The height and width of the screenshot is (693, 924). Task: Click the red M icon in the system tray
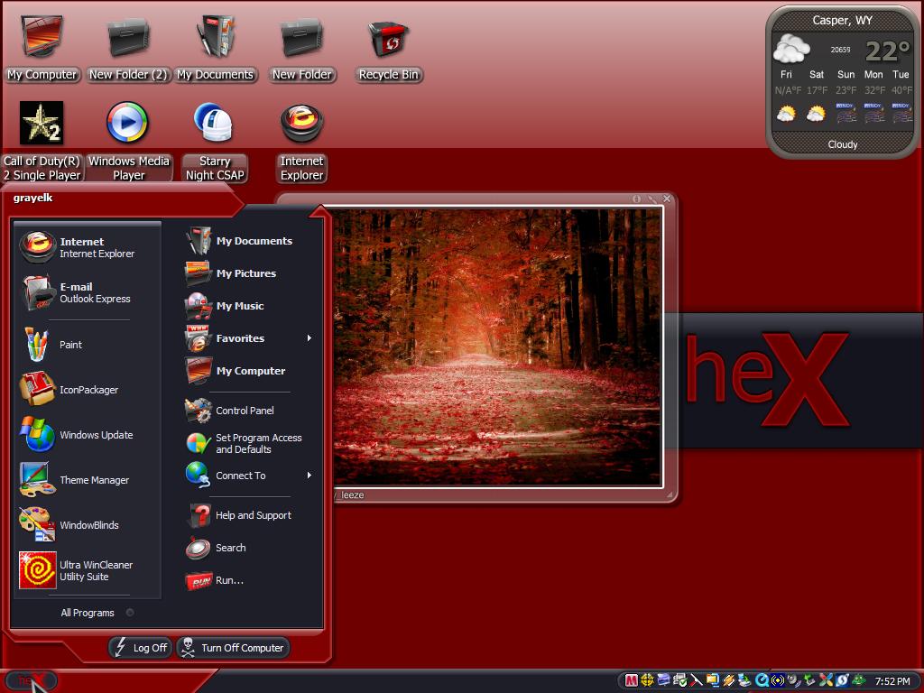coord(631,680)
